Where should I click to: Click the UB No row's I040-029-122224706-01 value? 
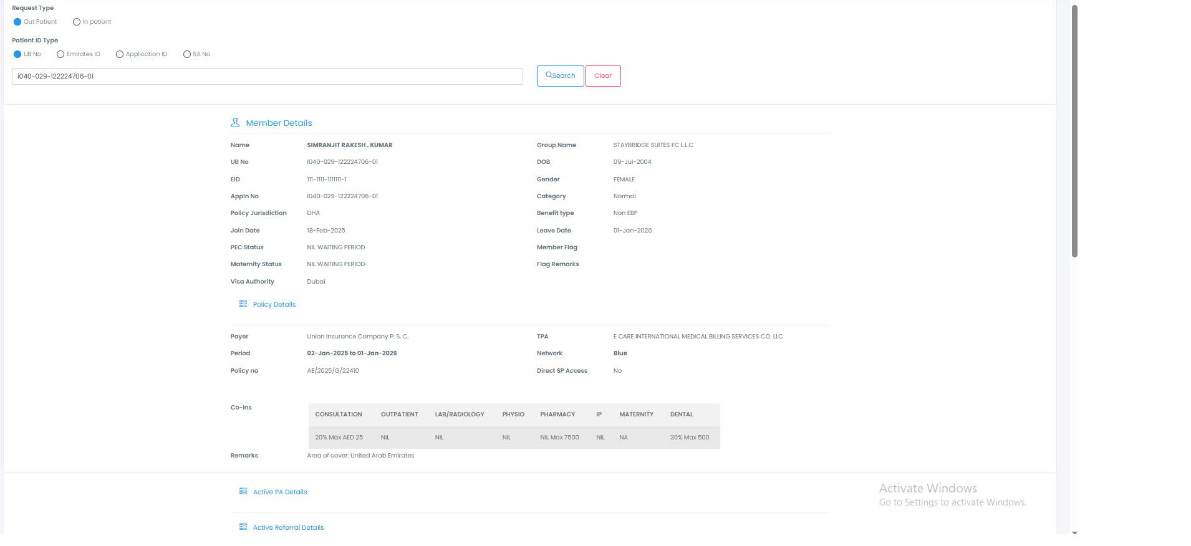342,162
